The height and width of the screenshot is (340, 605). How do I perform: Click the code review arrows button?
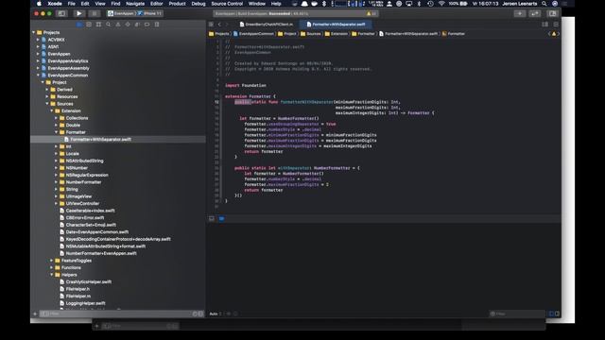tap(534, 13)
